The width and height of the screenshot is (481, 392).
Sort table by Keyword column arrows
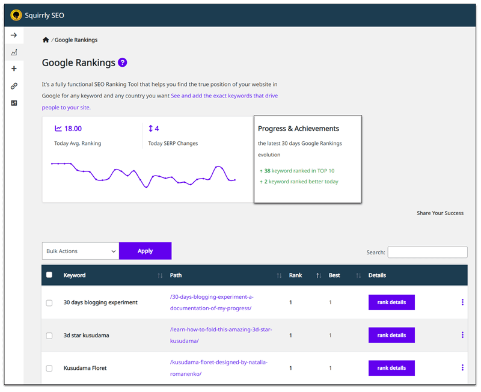(x=160, y=275)
